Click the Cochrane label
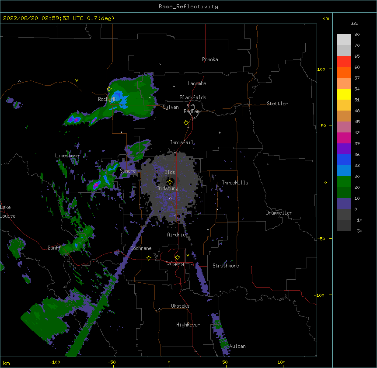This screenshot has height=368, width=377. [x=141, y=248]
